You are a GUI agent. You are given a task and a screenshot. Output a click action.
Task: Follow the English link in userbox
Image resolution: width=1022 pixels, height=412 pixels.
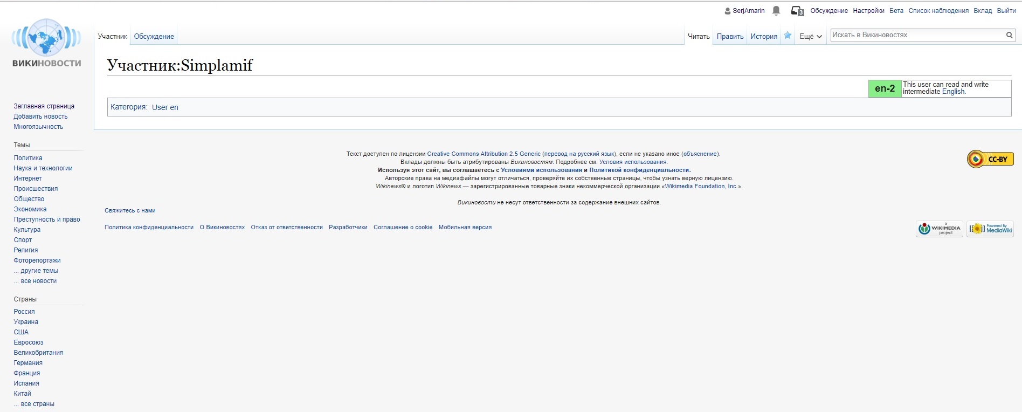[953, 92]
